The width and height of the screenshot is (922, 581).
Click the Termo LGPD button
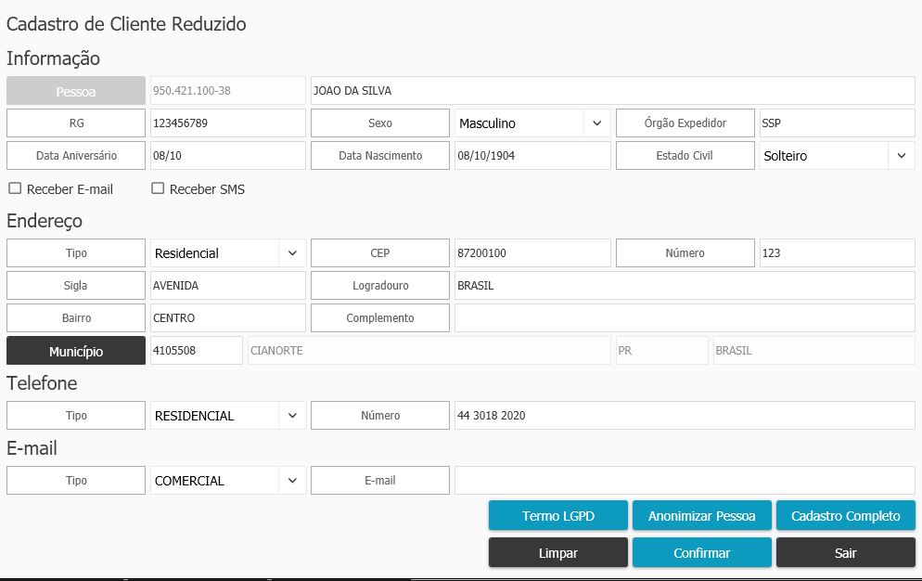(558, 516)
